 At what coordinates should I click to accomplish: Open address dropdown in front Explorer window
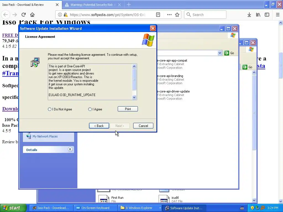[x=220, y=53]
